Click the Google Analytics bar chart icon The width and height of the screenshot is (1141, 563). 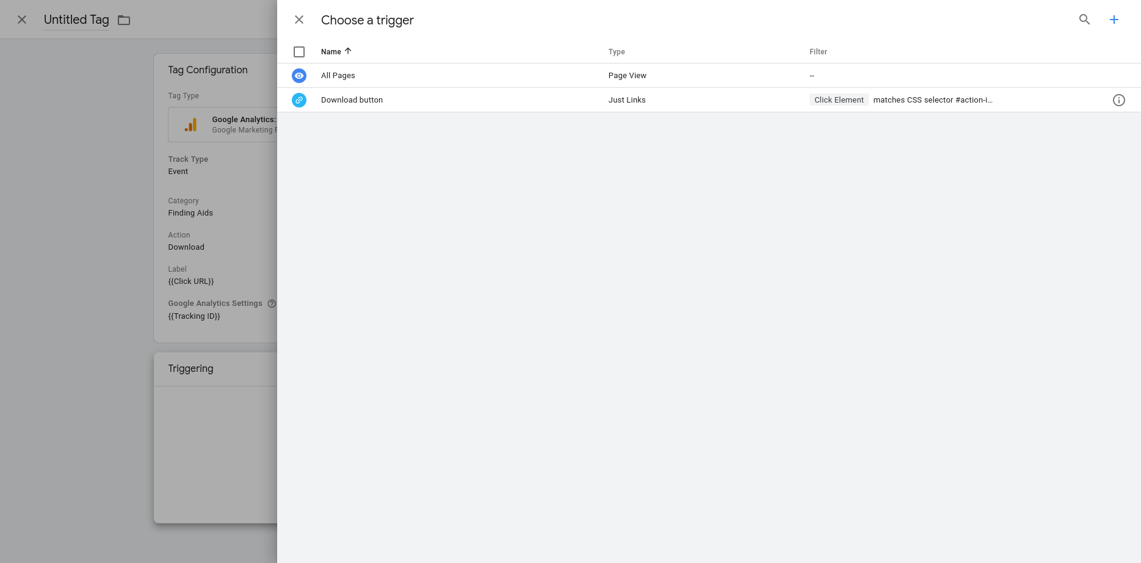coord(191,125)
